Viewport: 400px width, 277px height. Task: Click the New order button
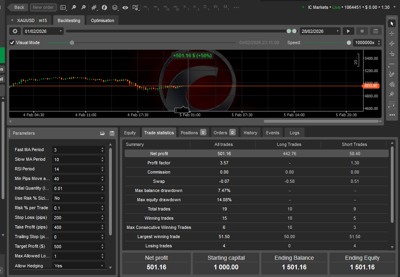[x=43, y=7]
